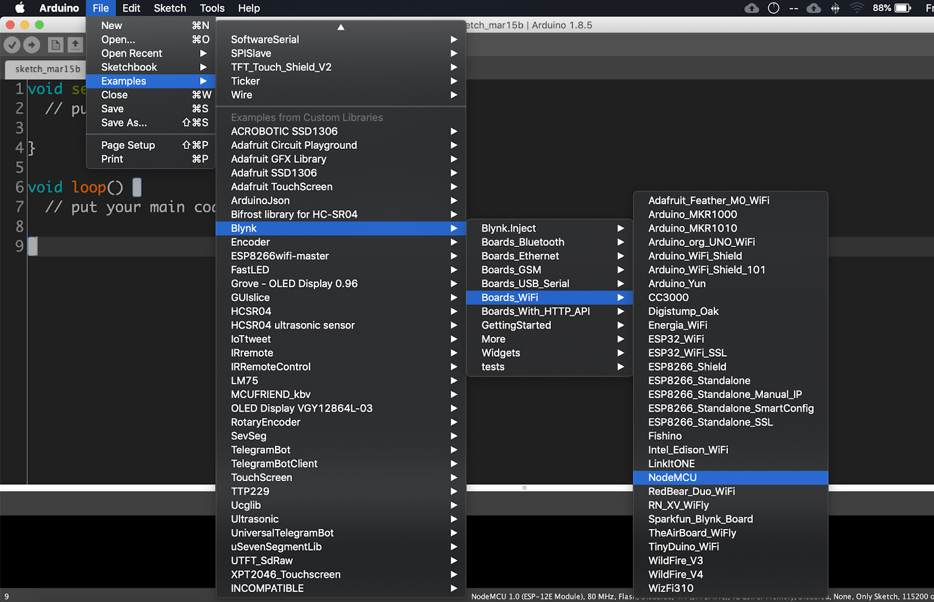This screenshot has height=602, width=934.
Task: Select ACROBOTIC SSD1306 in examples list
Action: coord(341,131)
